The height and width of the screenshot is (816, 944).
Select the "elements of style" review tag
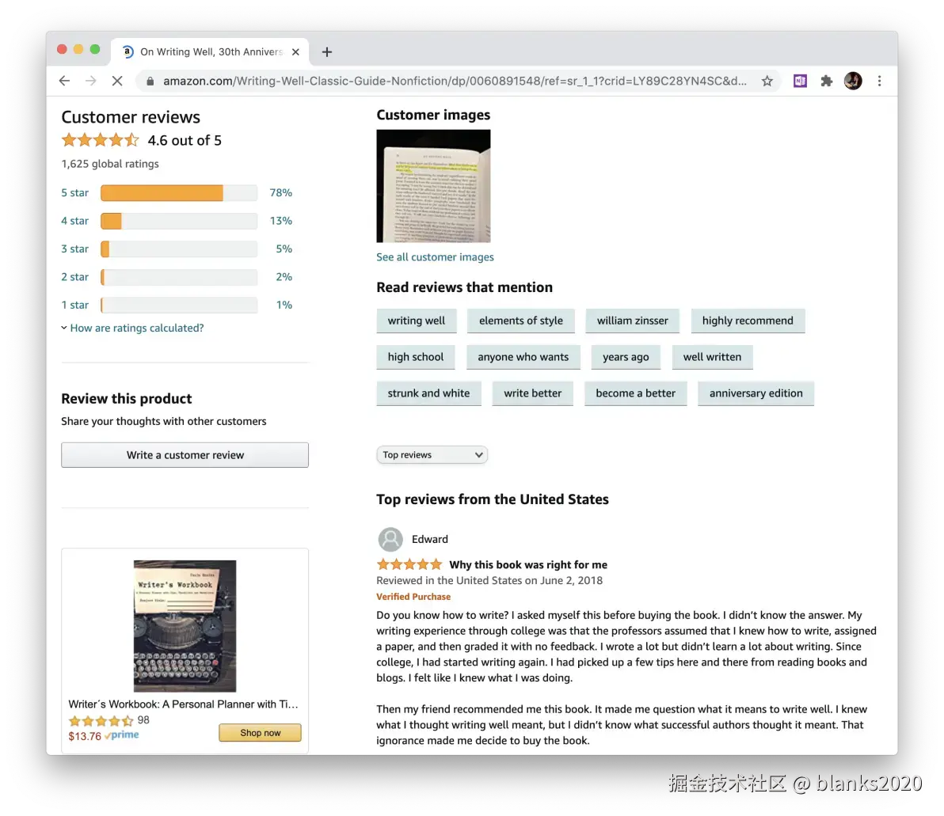point(521,321)
